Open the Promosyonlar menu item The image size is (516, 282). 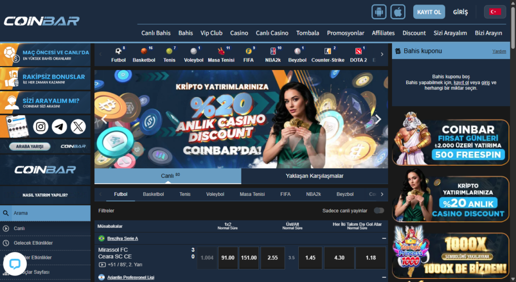tap(345, 33)
